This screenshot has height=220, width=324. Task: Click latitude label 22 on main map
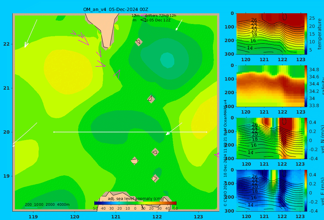pos(6,44)
